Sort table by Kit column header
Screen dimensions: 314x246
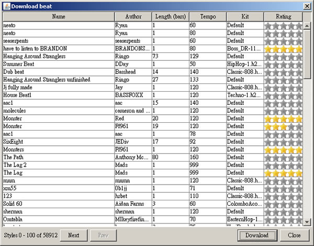[x=245, y=17]
